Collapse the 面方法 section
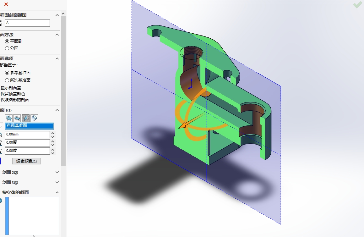 (57, 35)
